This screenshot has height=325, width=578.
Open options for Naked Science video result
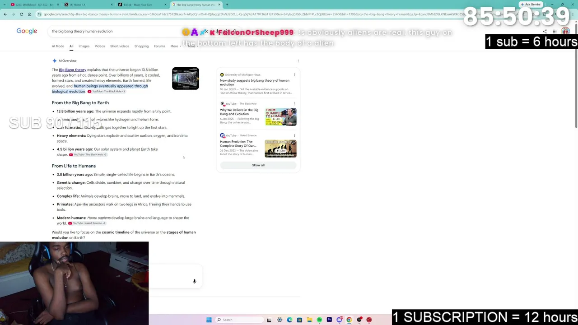coord(294,135)
